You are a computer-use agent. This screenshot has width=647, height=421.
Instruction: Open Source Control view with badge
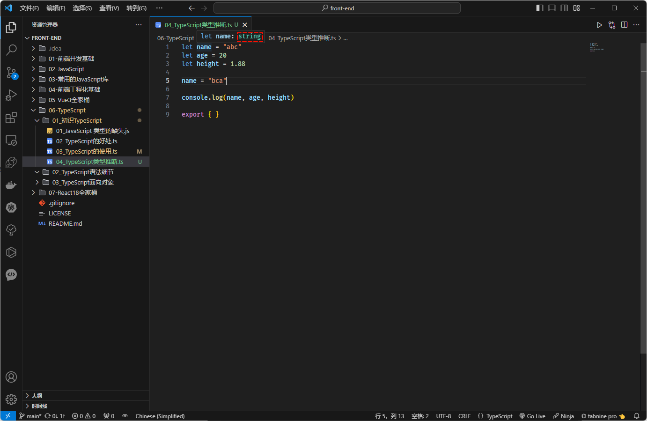coord(11,73)
